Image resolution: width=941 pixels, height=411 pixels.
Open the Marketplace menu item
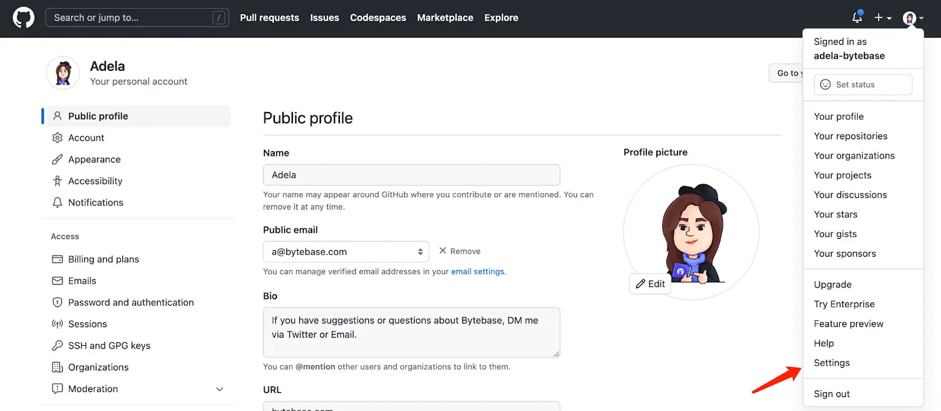[x=445, y=18]
